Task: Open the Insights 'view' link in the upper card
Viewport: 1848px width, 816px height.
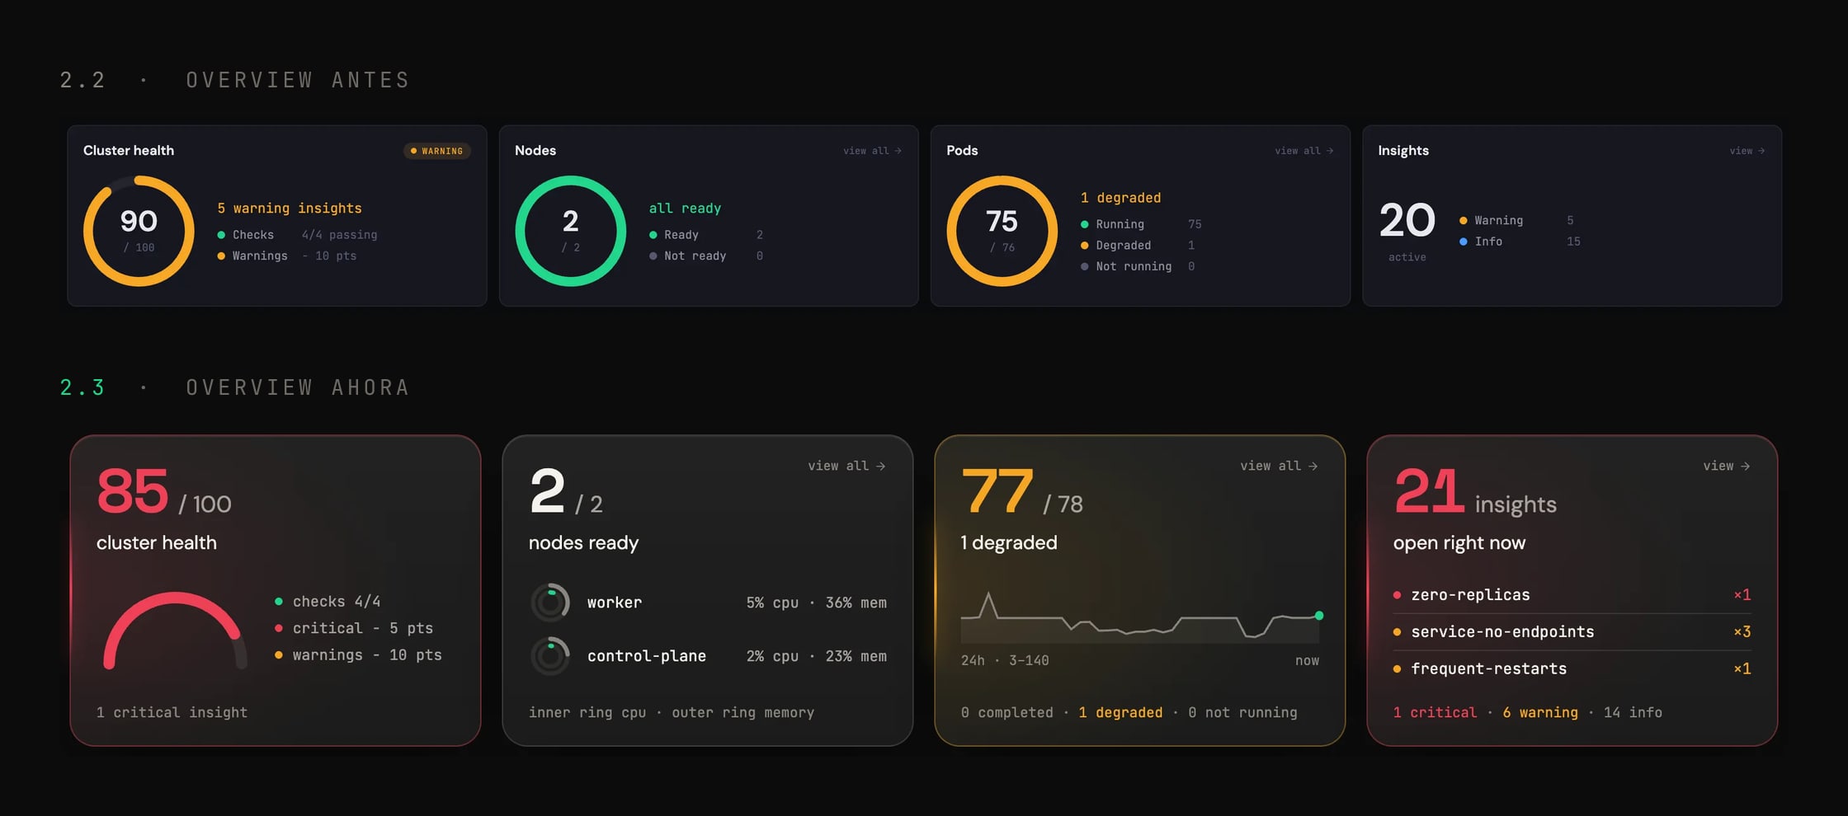Action: [x=1747, y=151]
